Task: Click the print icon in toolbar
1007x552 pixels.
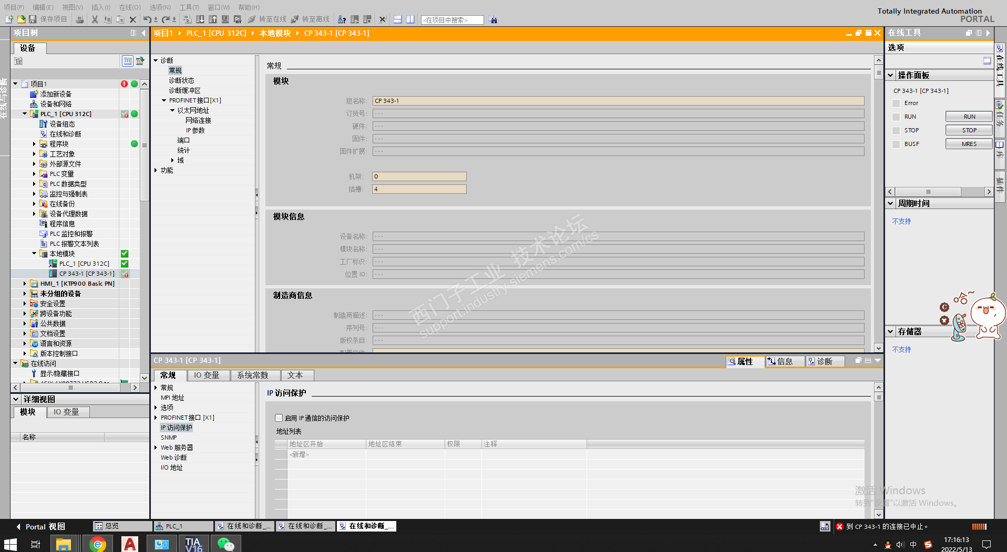Action: coord(80,19)
